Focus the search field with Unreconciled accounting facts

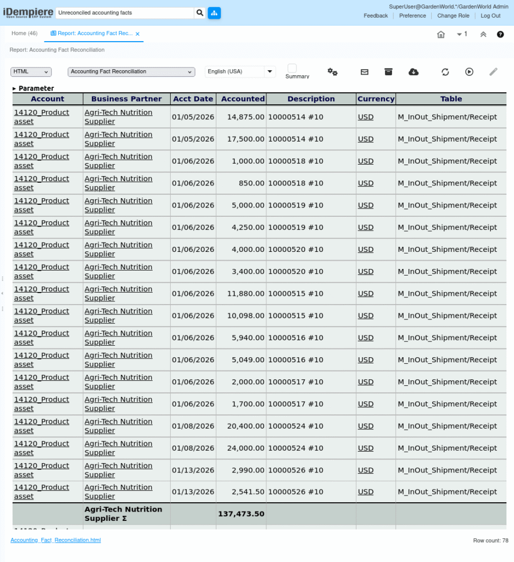click(125, 13)
